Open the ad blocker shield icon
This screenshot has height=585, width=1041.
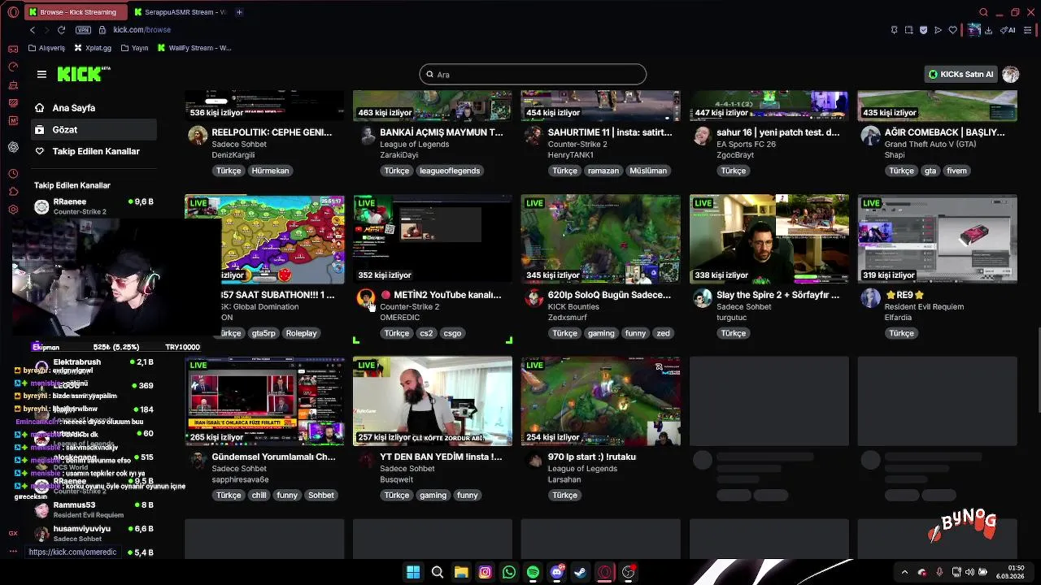(923, 30)
